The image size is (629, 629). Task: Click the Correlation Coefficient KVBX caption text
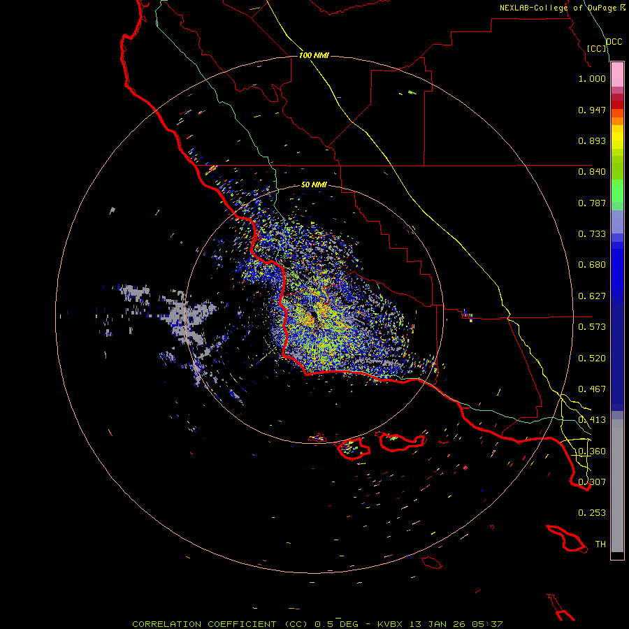(x=317, y=624)
